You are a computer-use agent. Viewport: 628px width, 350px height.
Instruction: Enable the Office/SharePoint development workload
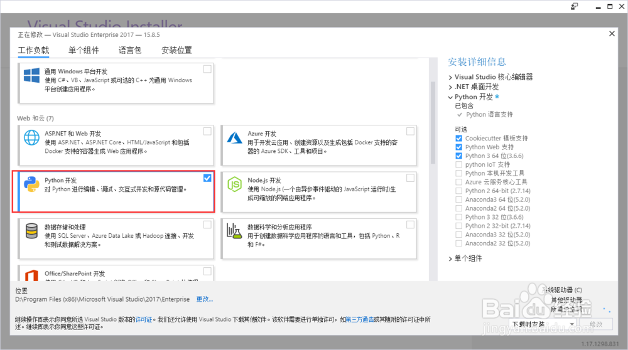click(x=207, y=271)
